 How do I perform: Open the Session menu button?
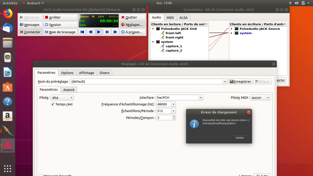[x=61, y=25]
